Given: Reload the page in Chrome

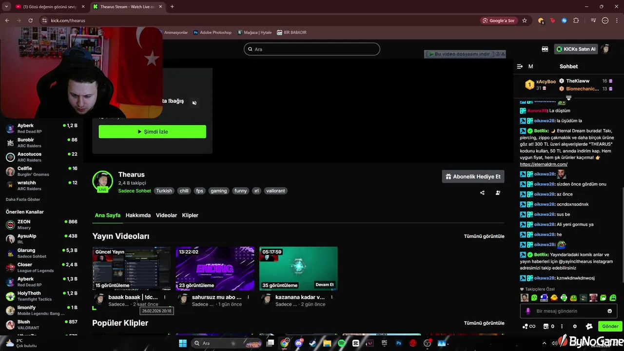Looking at the screenshot, I should point(30,20).
